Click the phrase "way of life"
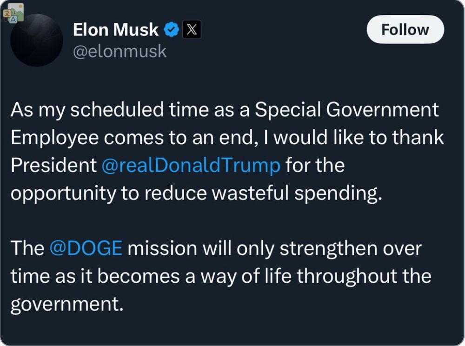465x346 pixels. [246, 276]
